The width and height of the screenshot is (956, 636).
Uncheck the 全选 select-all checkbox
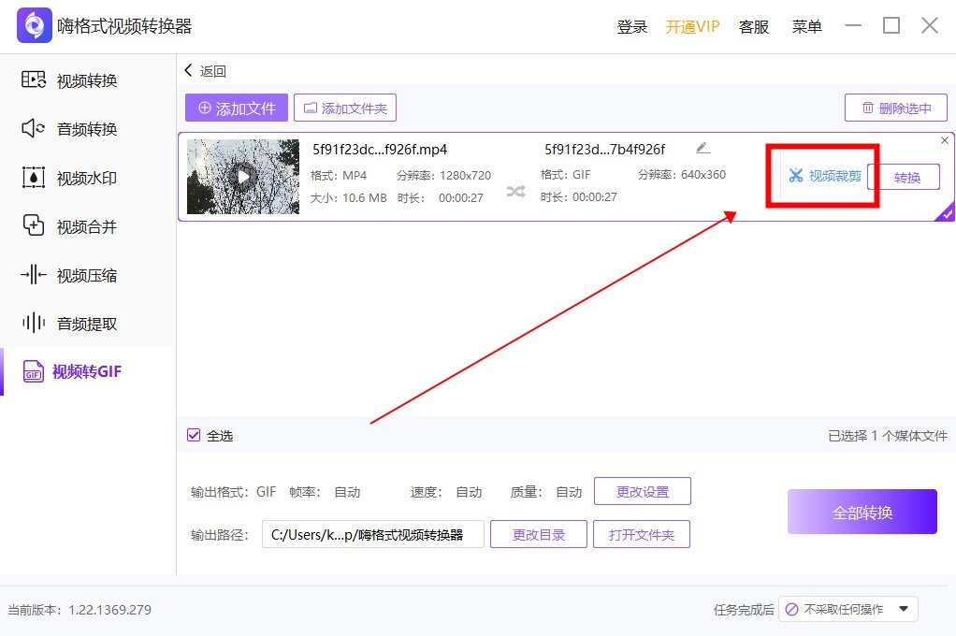[x=194, y=435]
